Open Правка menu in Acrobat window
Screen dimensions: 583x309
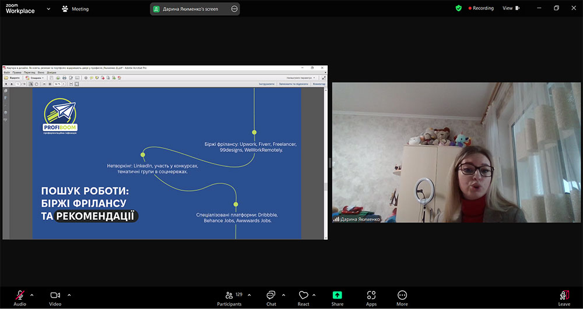coord(17,72)
